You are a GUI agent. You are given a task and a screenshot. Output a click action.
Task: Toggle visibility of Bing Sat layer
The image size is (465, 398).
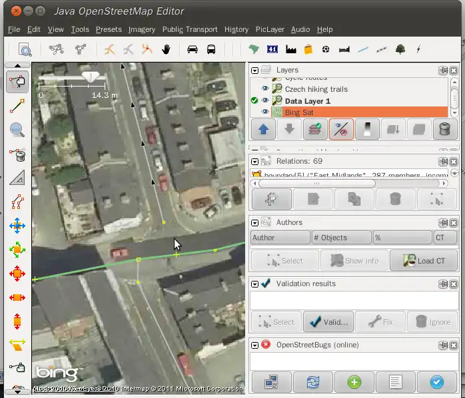265,112
